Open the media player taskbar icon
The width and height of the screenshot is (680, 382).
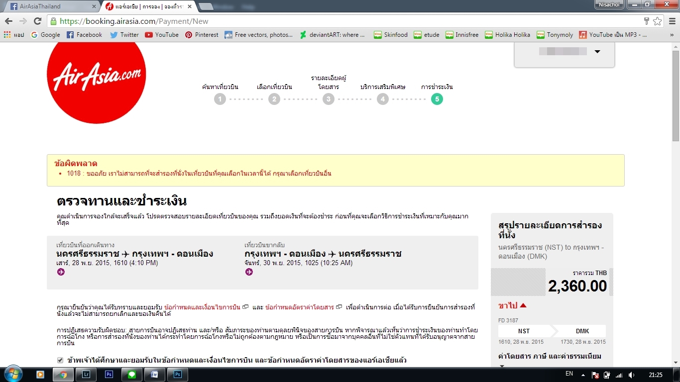(40, 375)
